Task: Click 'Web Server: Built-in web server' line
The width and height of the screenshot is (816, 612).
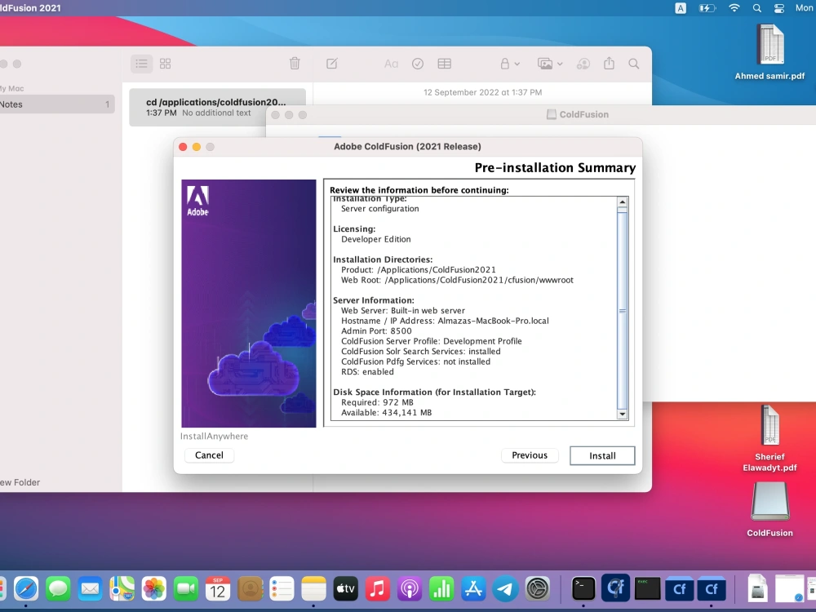Action: coord(403,311)
